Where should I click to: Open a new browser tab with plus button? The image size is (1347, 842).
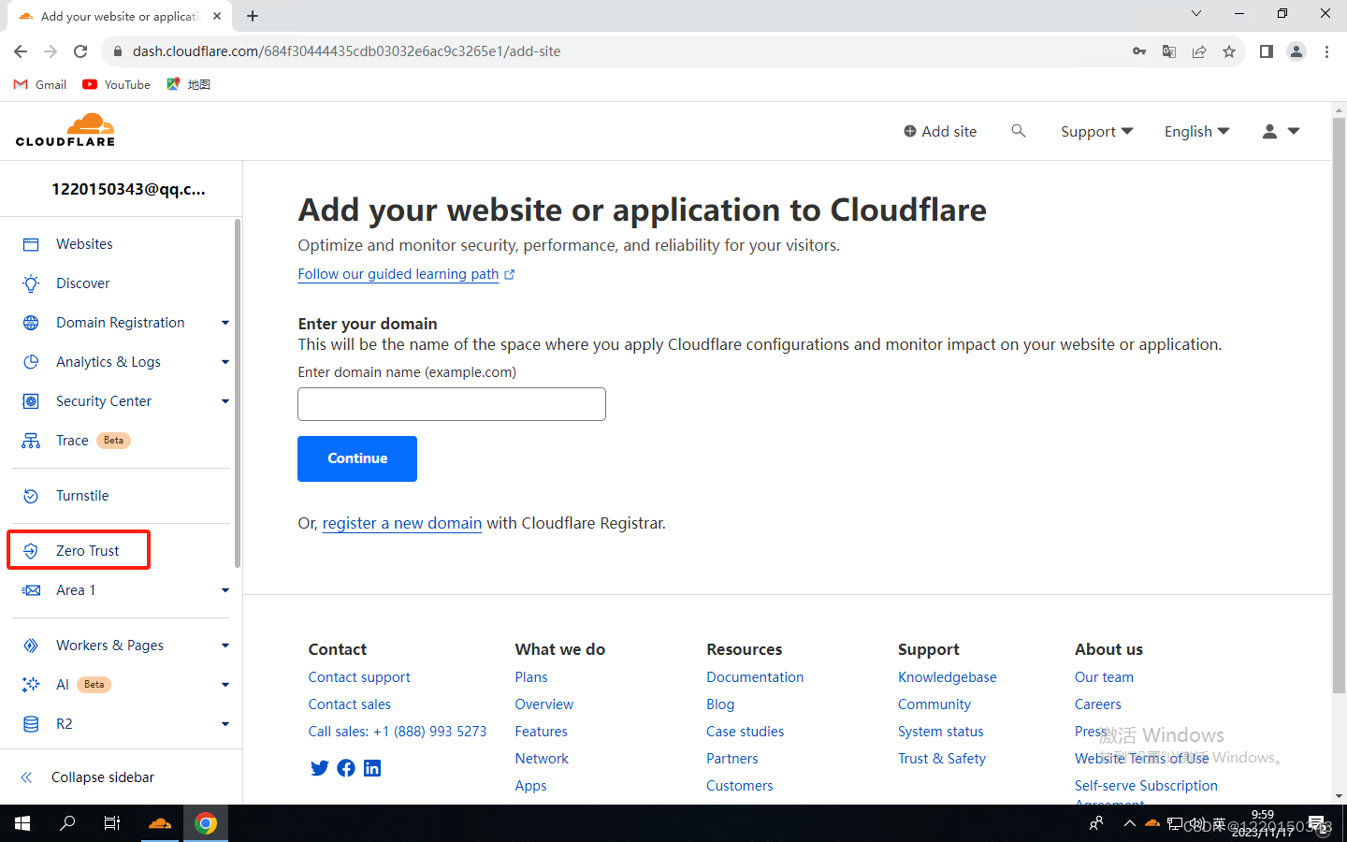pos(253,16)
